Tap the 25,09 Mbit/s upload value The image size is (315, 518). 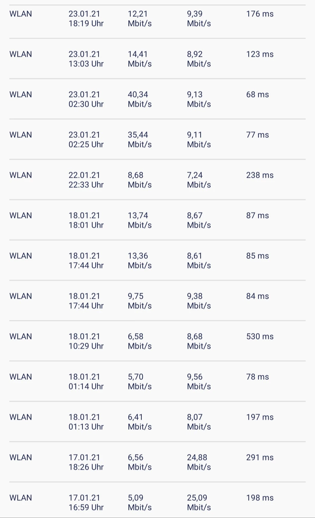coord(199,503)
